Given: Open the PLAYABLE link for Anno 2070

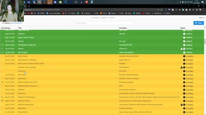Looking at the screenshot, I should point(190,75).
